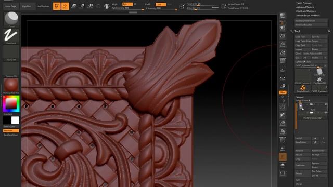
Task: Open the FreeHand stroke picker
Action: click(11, 36)
